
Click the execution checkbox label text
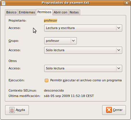[86, 80]
